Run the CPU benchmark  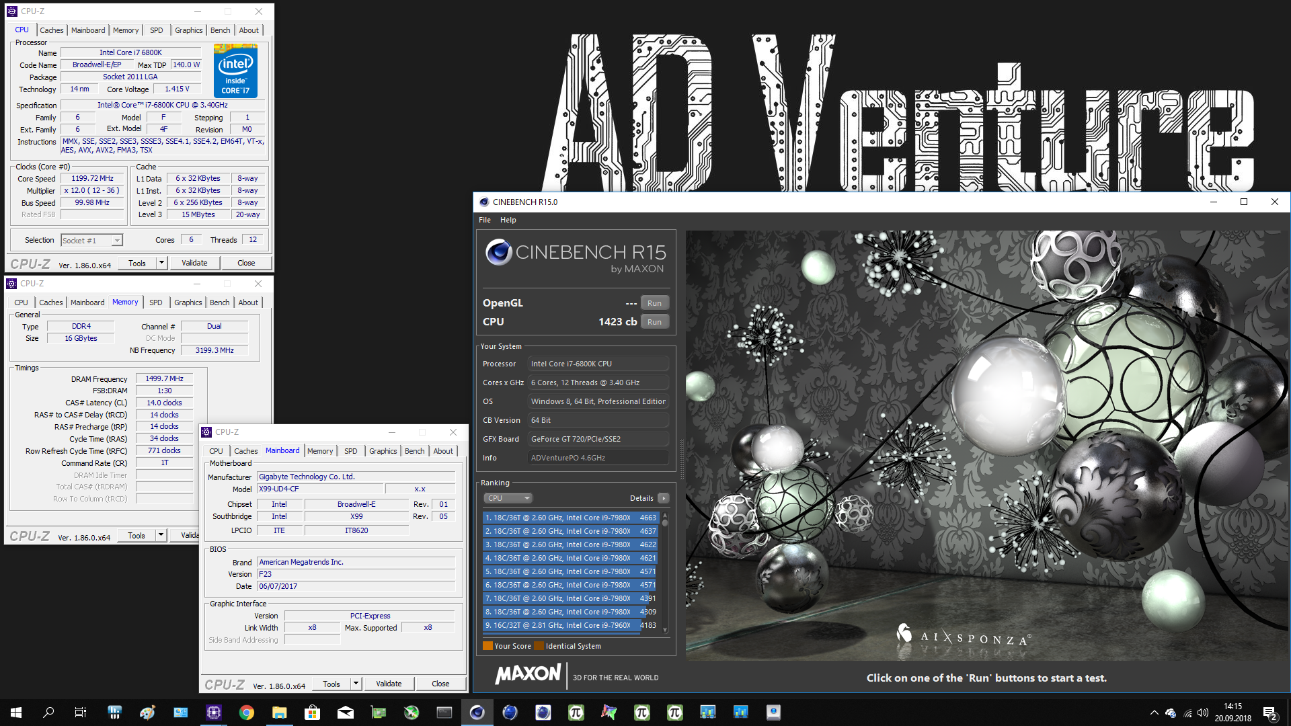(654, 322)
